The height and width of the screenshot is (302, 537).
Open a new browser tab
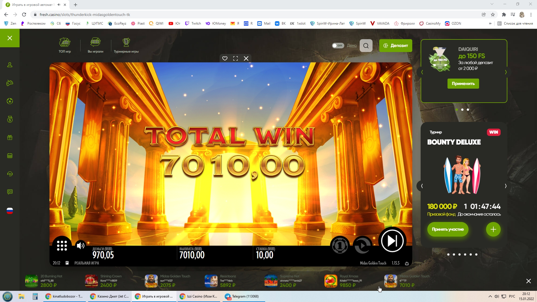tap(76, 5)
